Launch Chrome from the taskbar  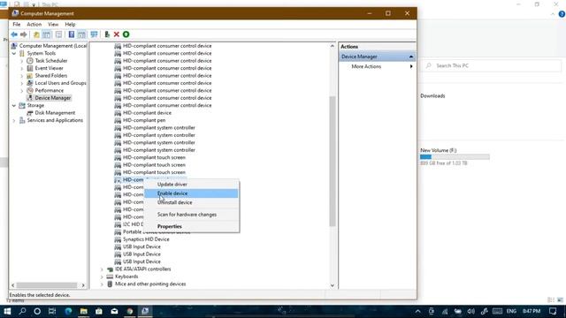tap(130, 311)
